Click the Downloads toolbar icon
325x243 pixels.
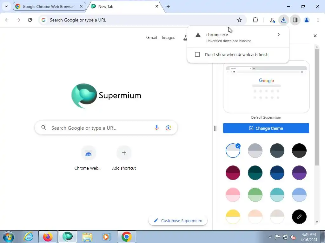283,20
